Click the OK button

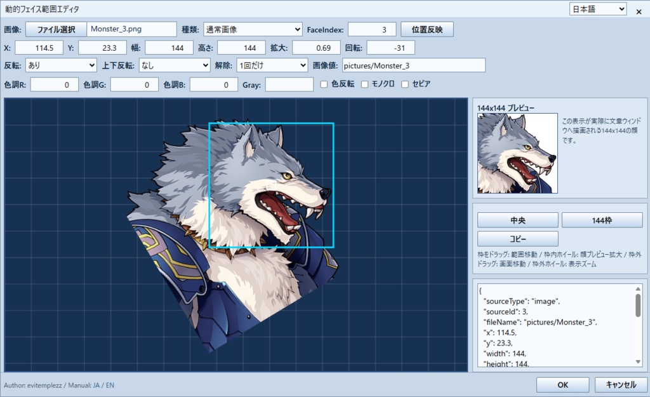click(562, 384)
